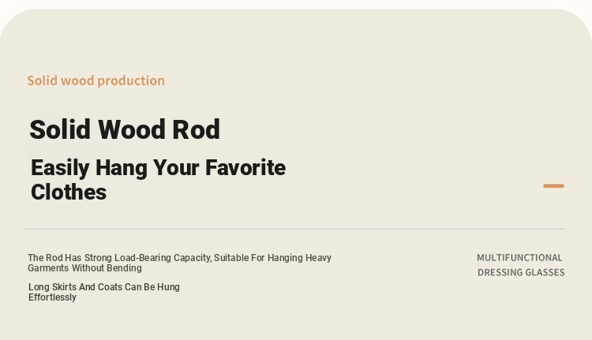Viewport: 592px width, 340px height.
Task: Click the word "Wood" in the main title
Action: click(x=131, y=129)
